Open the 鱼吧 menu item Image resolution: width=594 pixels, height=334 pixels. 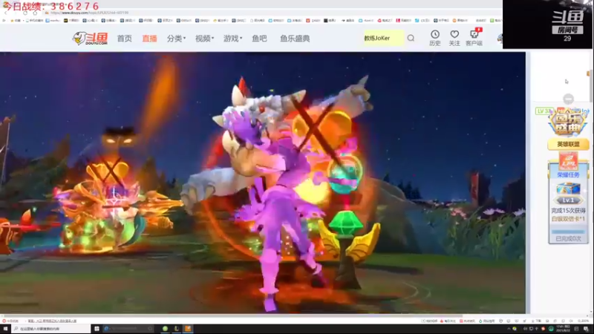click(259, 39)
